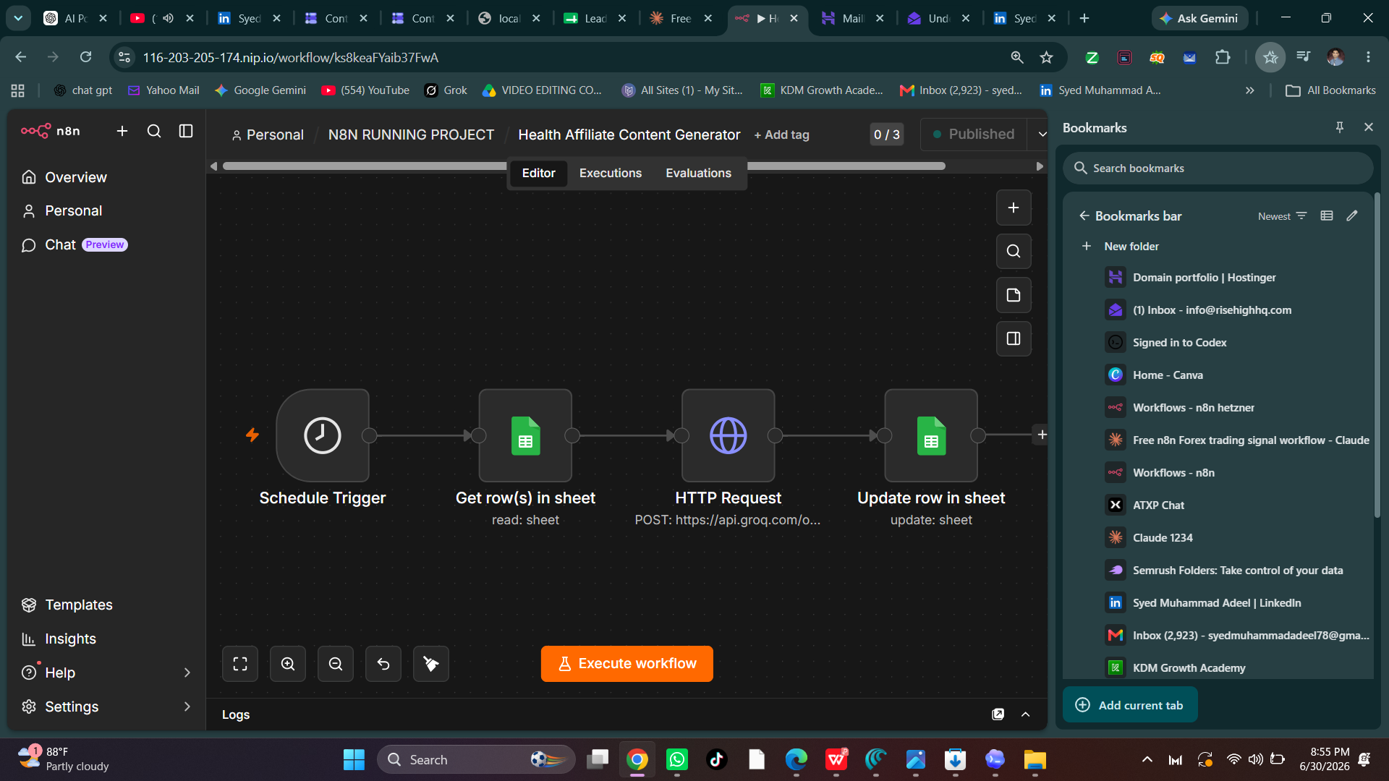The height and width of the screenshot is (781, 1389).
Task: Click the orange trigger lightning bolt
Action: point(252,435)
